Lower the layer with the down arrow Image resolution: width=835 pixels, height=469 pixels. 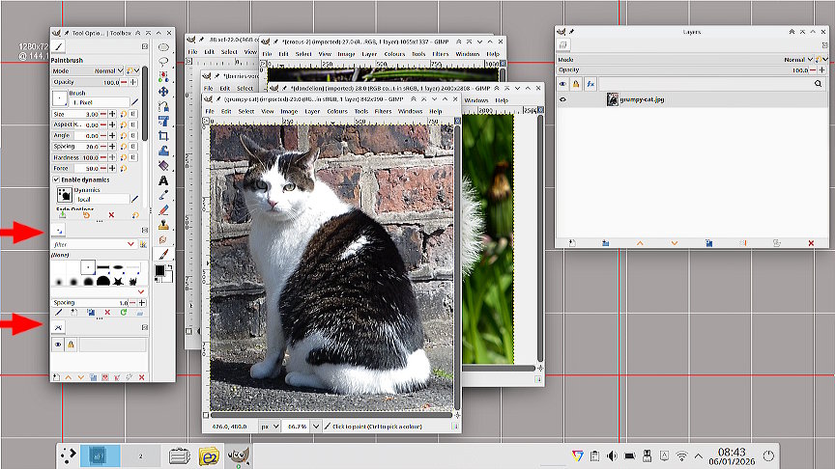click(674, 243)
